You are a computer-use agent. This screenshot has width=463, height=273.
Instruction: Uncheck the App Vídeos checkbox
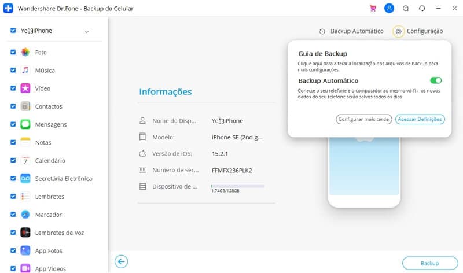tap(13, 268)
